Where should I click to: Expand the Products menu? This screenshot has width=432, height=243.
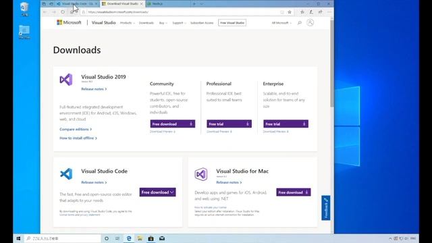(128, 23)
